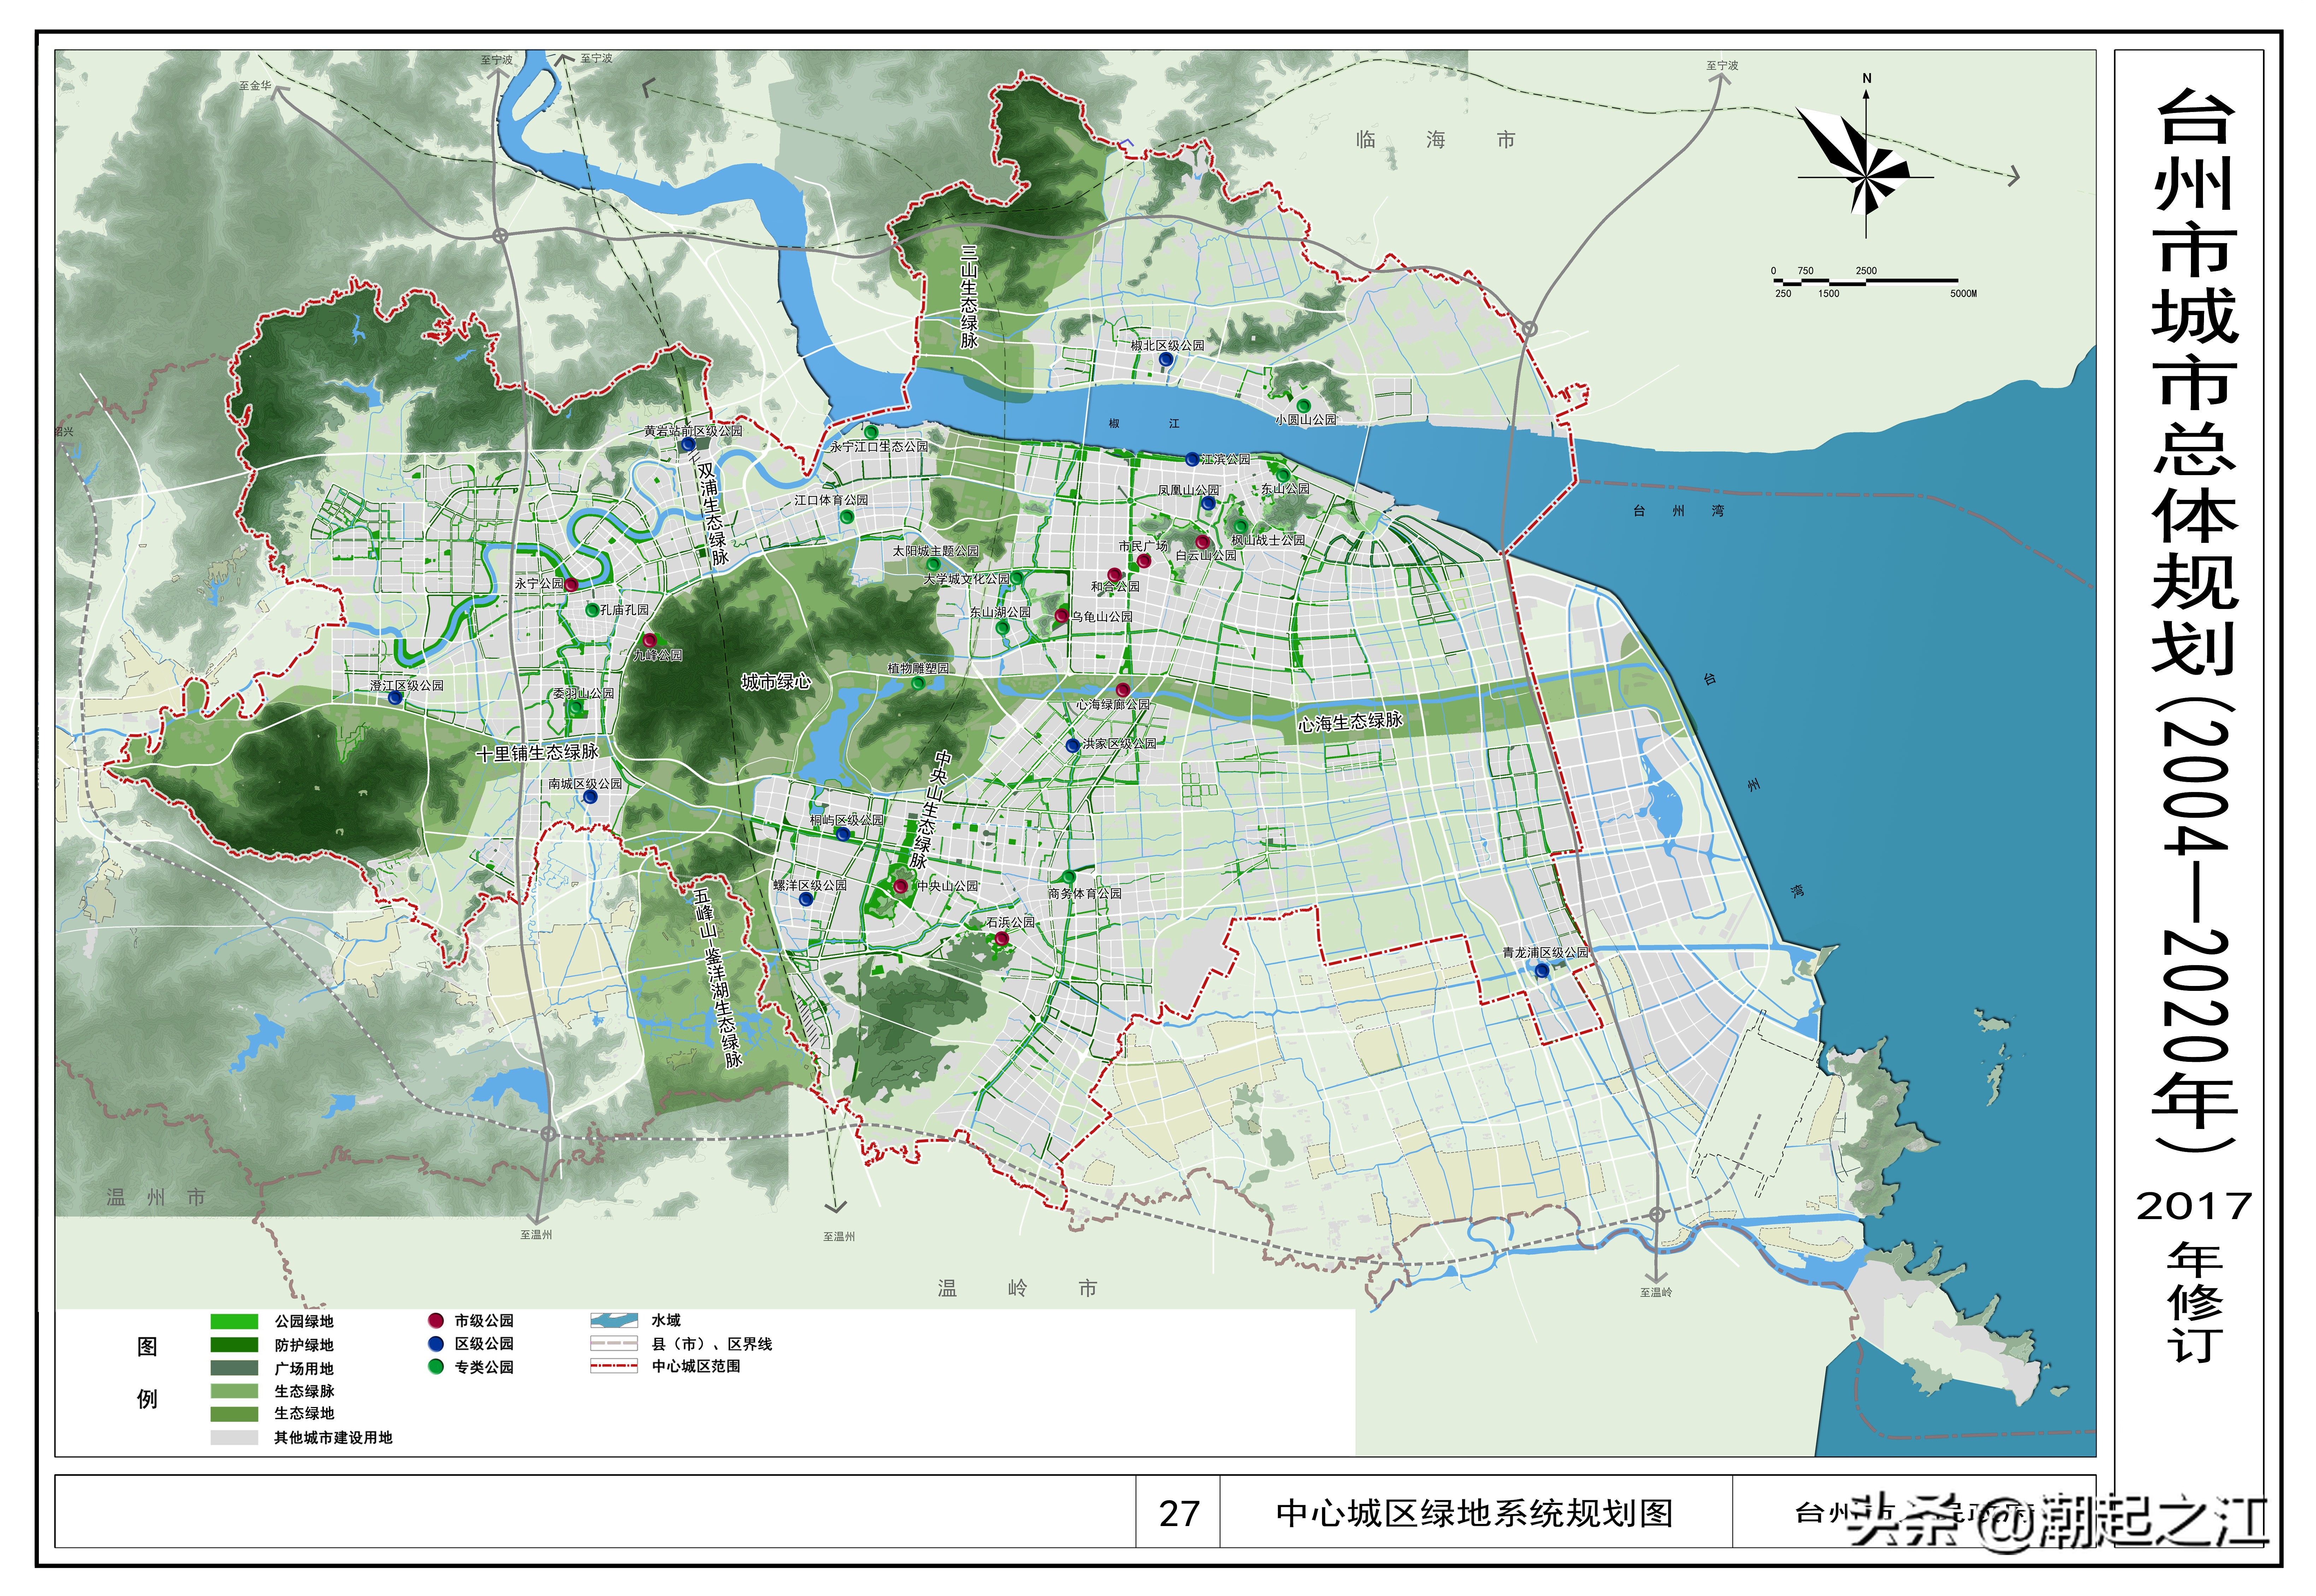Click the 江口体育公园 green marker
This screenshot has height=1596, width=2316.
[847, 517]
